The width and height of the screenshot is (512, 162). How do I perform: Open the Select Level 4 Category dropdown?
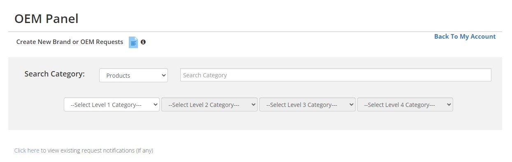pos(405,104)
